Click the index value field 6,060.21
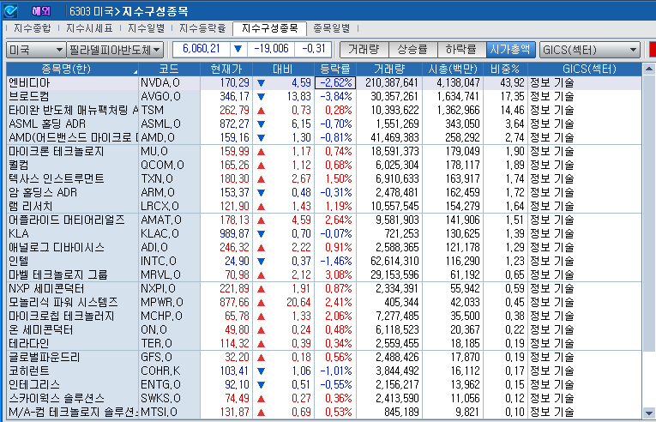656x422 pixels. click(202, 49)
